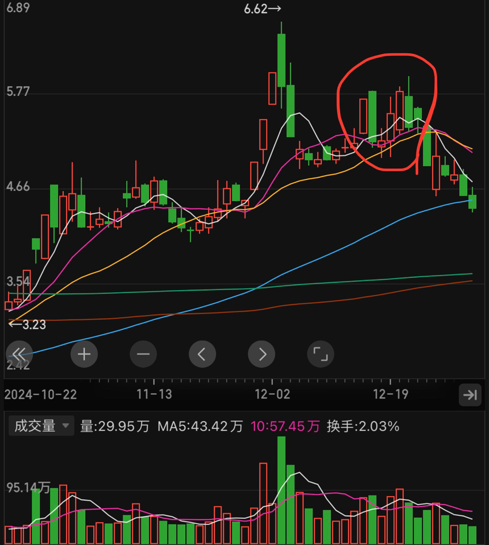
Task: Zoom in chart with plus button
Action: (x=84, y=354)
